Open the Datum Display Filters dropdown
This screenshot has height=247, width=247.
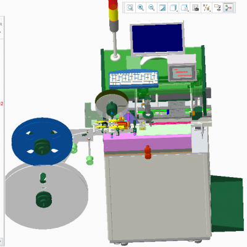point(206,8)
